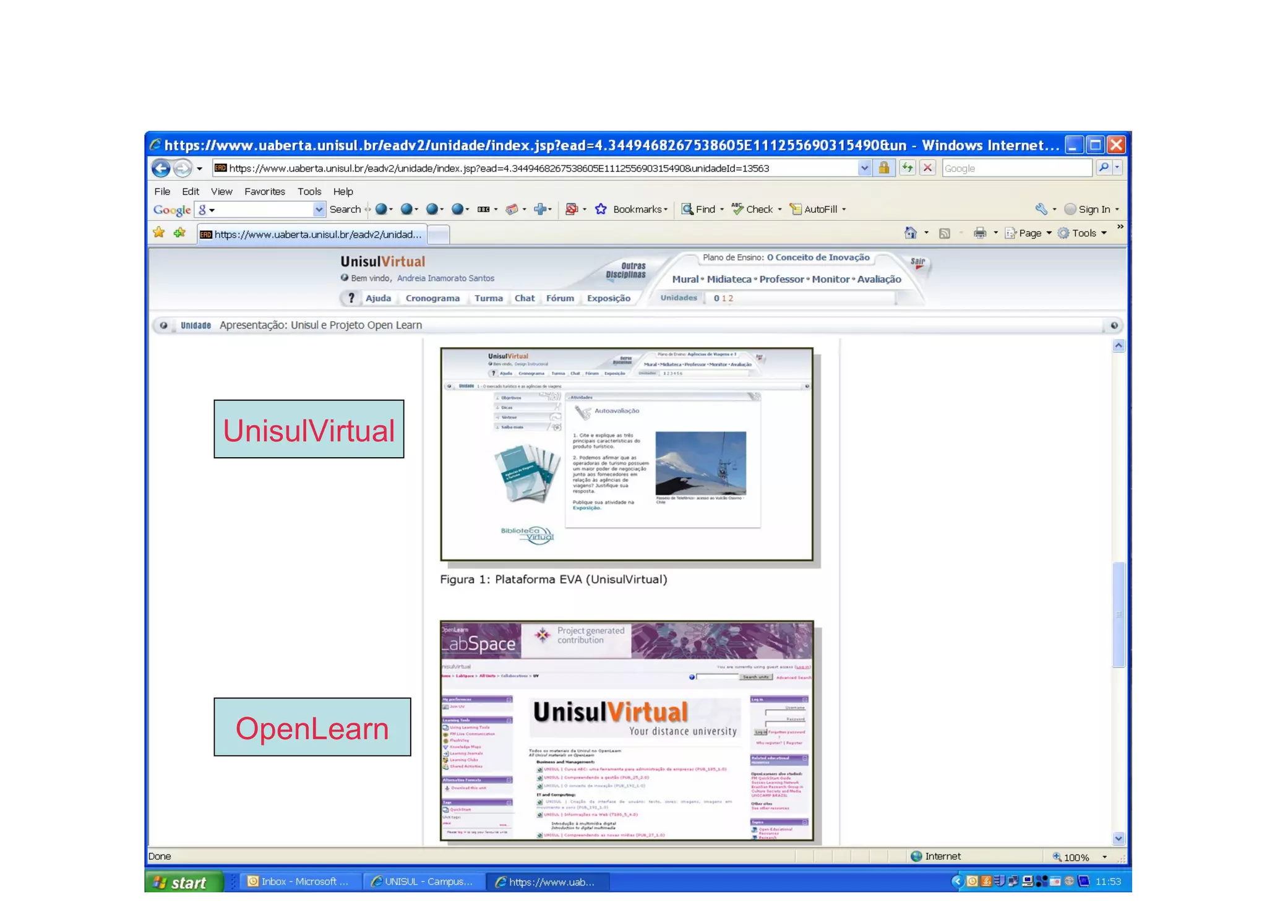Open the Turma link
This screenshot has width=1267, height=915.
click(488, 298)
